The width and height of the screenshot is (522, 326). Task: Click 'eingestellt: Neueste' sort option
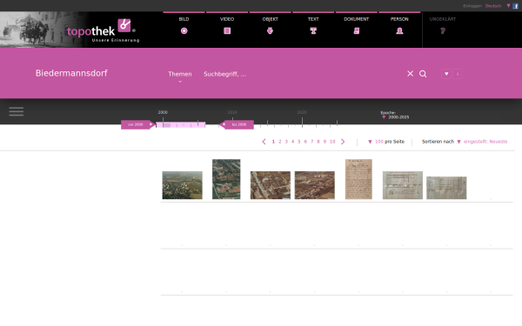[x=485, y=142]
